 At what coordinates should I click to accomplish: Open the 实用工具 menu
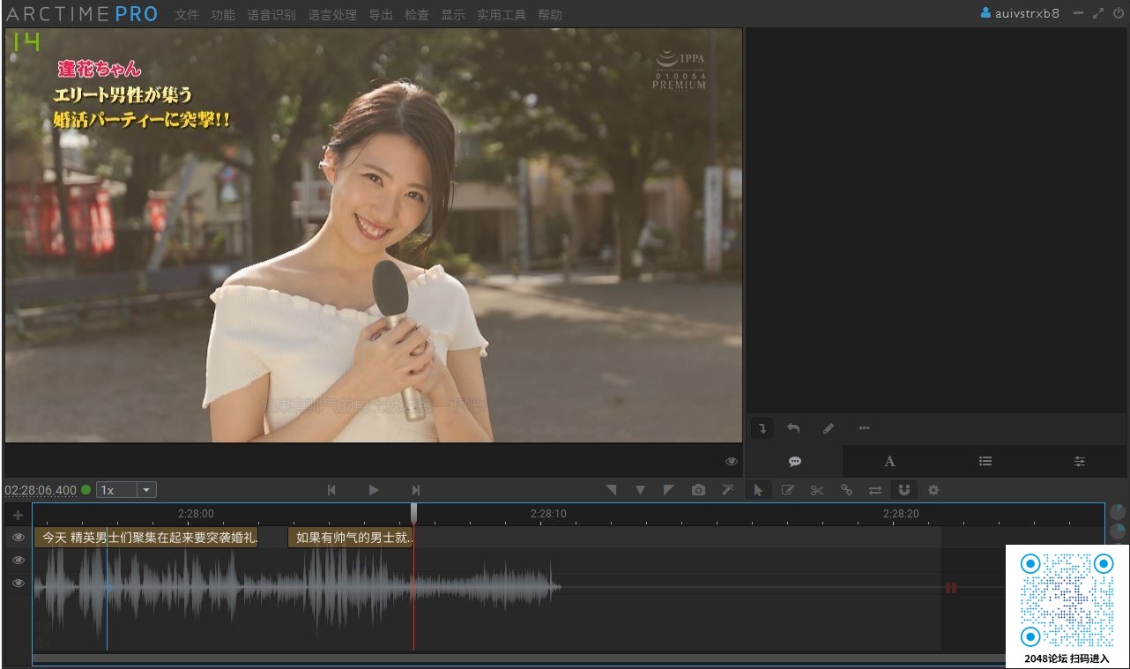[x=502, y=15]
